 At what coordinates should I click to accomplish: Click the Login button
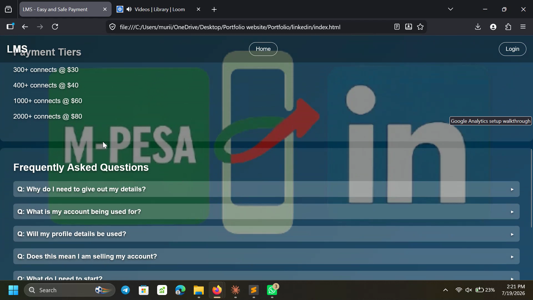(512, 49)
